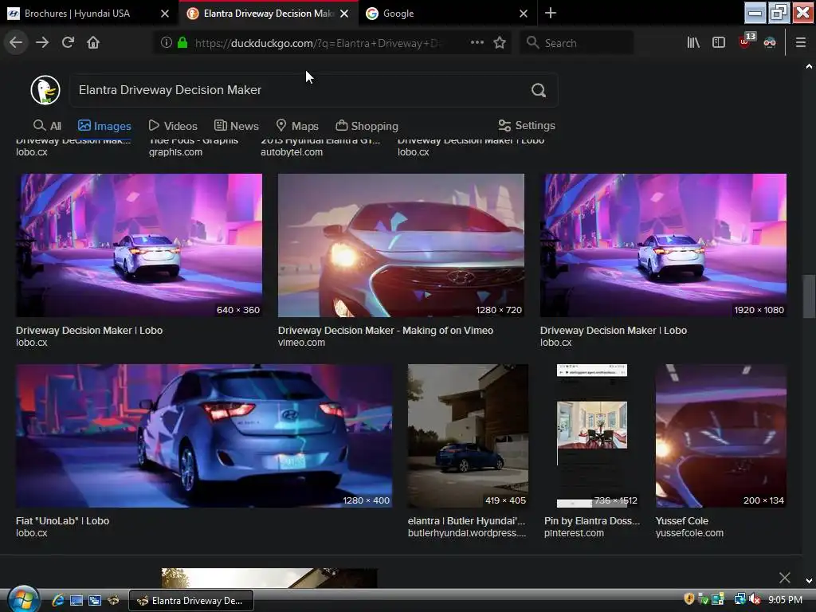
Task: Open the Fiat "UnoLab" | Lobo link
Action: click(62, 521)
